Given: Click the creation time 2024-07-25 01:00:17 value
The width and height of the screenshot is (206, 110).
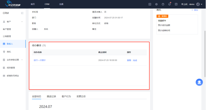Looking at the screenshot, I should [113, 18].
